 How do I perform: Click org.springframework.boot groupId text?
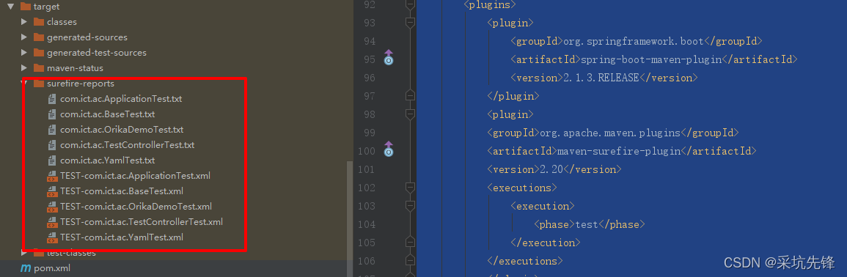(634, 41)
